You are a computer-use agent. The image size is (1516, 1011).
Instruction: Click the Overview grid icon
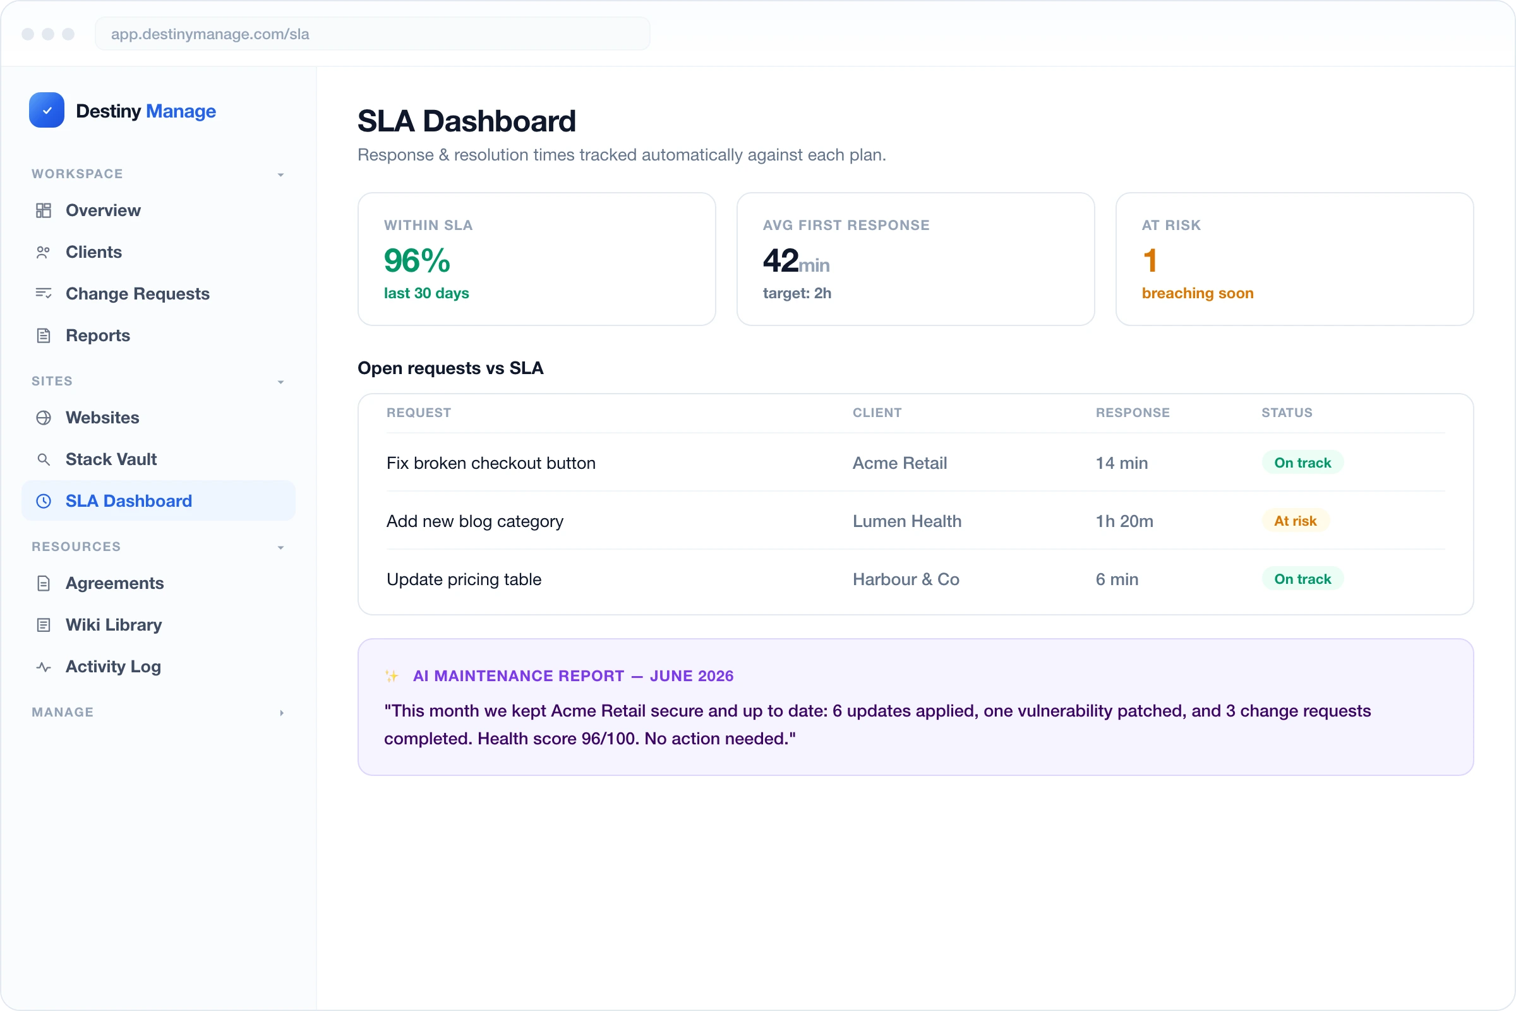click(43, 210)
